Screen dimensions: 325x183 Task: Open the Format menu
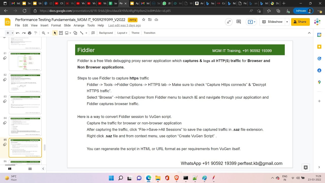[56, 25]
